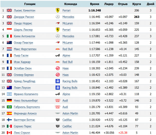Click the German flag next to Нико Хюлькенберг
This screenshot has height=135, width=156.
[9, 100]
